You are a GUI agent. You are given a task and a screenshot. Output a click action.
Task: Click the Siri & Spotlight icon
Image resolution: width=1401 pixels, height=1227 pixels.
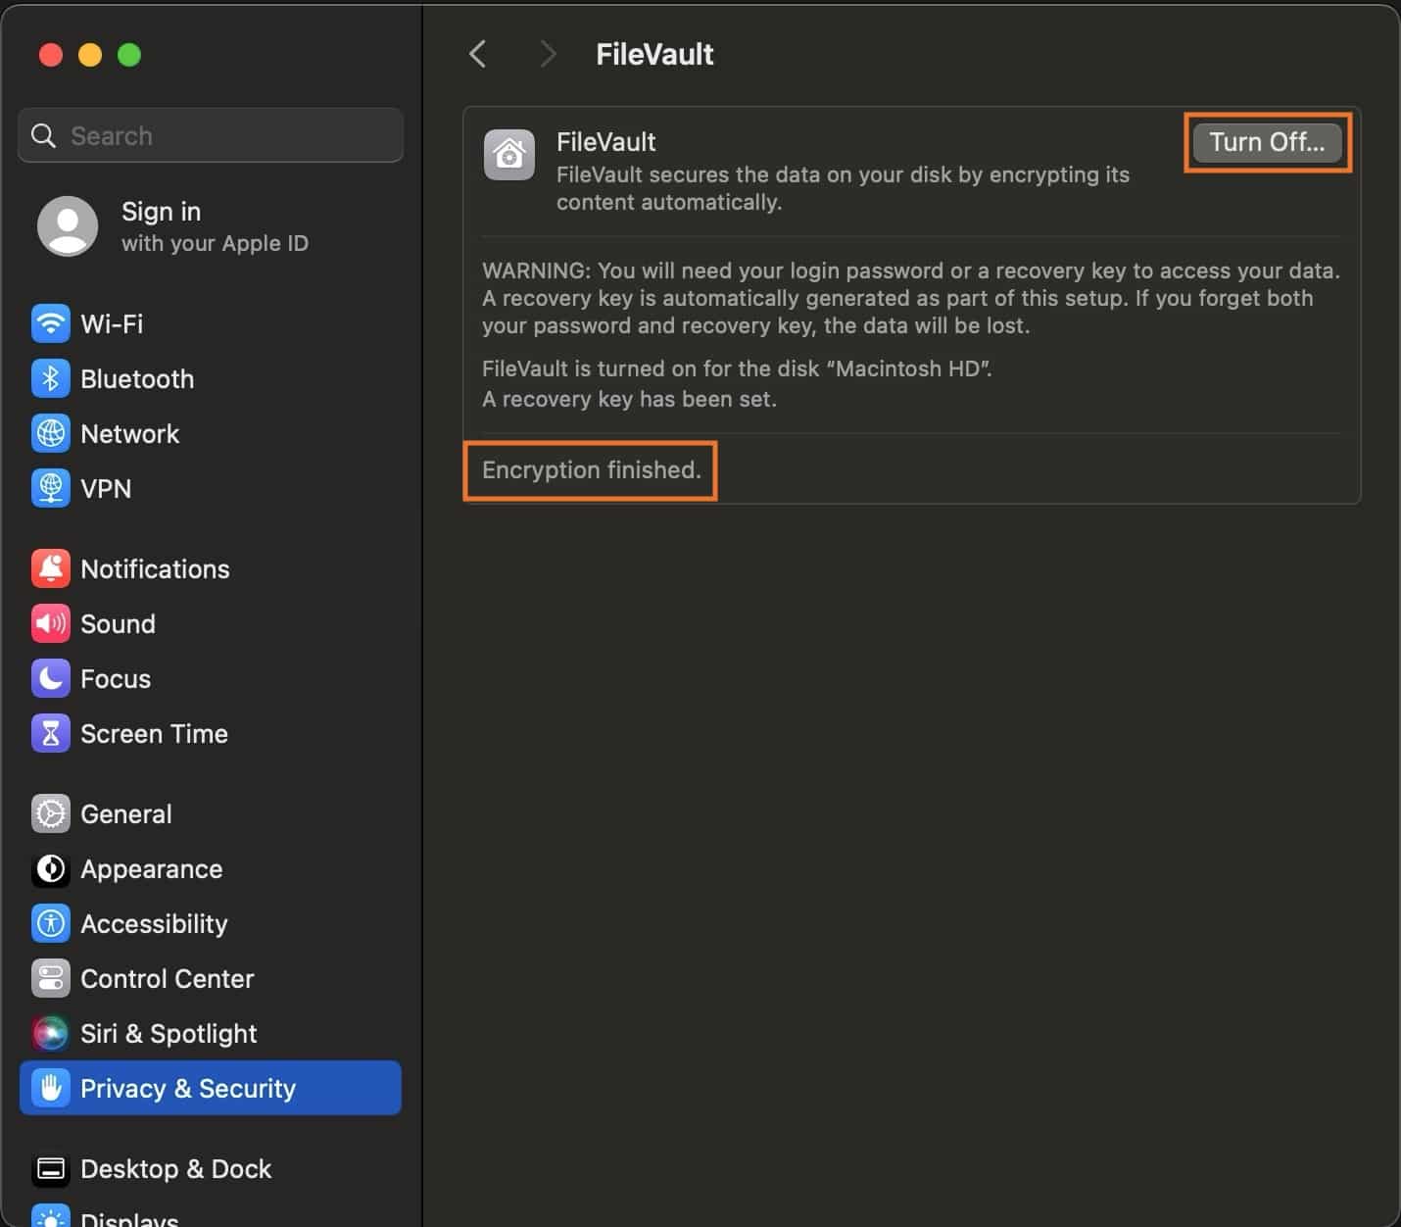coord(51,1033)
